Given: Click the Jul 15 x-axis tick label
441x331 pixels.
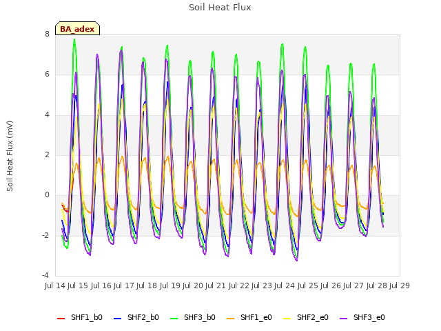Looking at the screenshot, I should tap(78, 285).
